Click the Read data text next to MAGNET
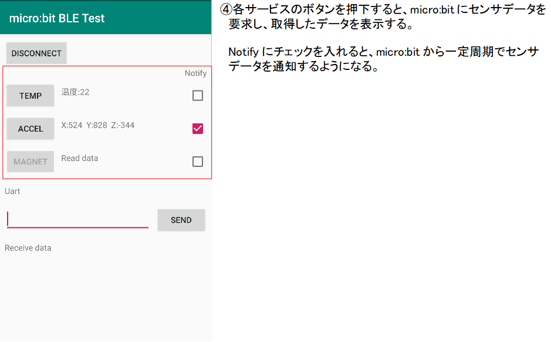This screenshot has width=551, height=342. [79, 158]
